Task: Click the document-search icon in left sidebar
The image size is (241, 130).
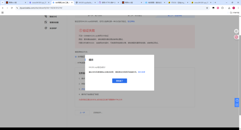Action: [x=46, y=22]
